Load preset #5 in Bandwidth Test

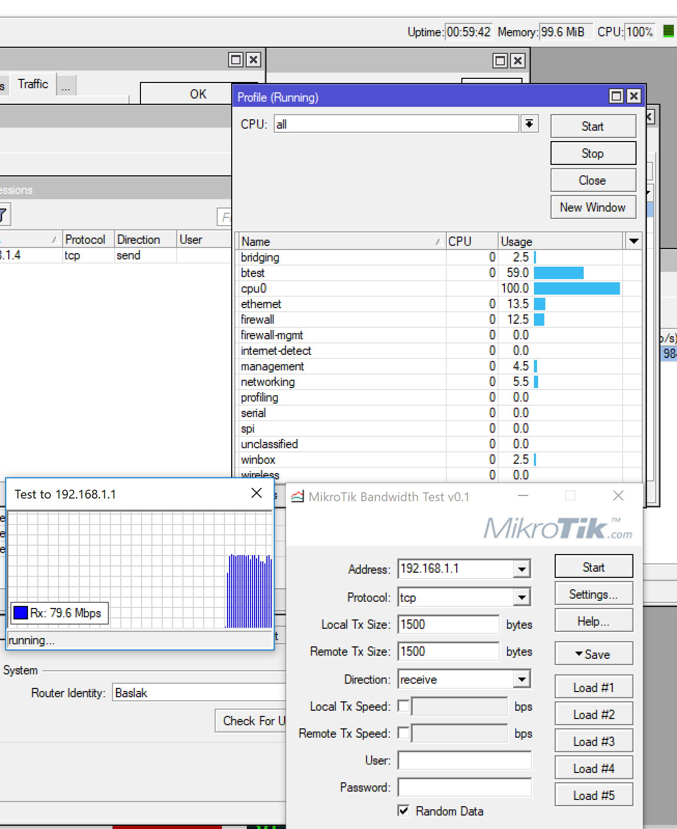click(594, 795)
